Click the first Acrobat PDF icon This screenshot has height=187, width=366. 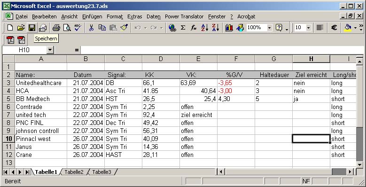[10, 40]
